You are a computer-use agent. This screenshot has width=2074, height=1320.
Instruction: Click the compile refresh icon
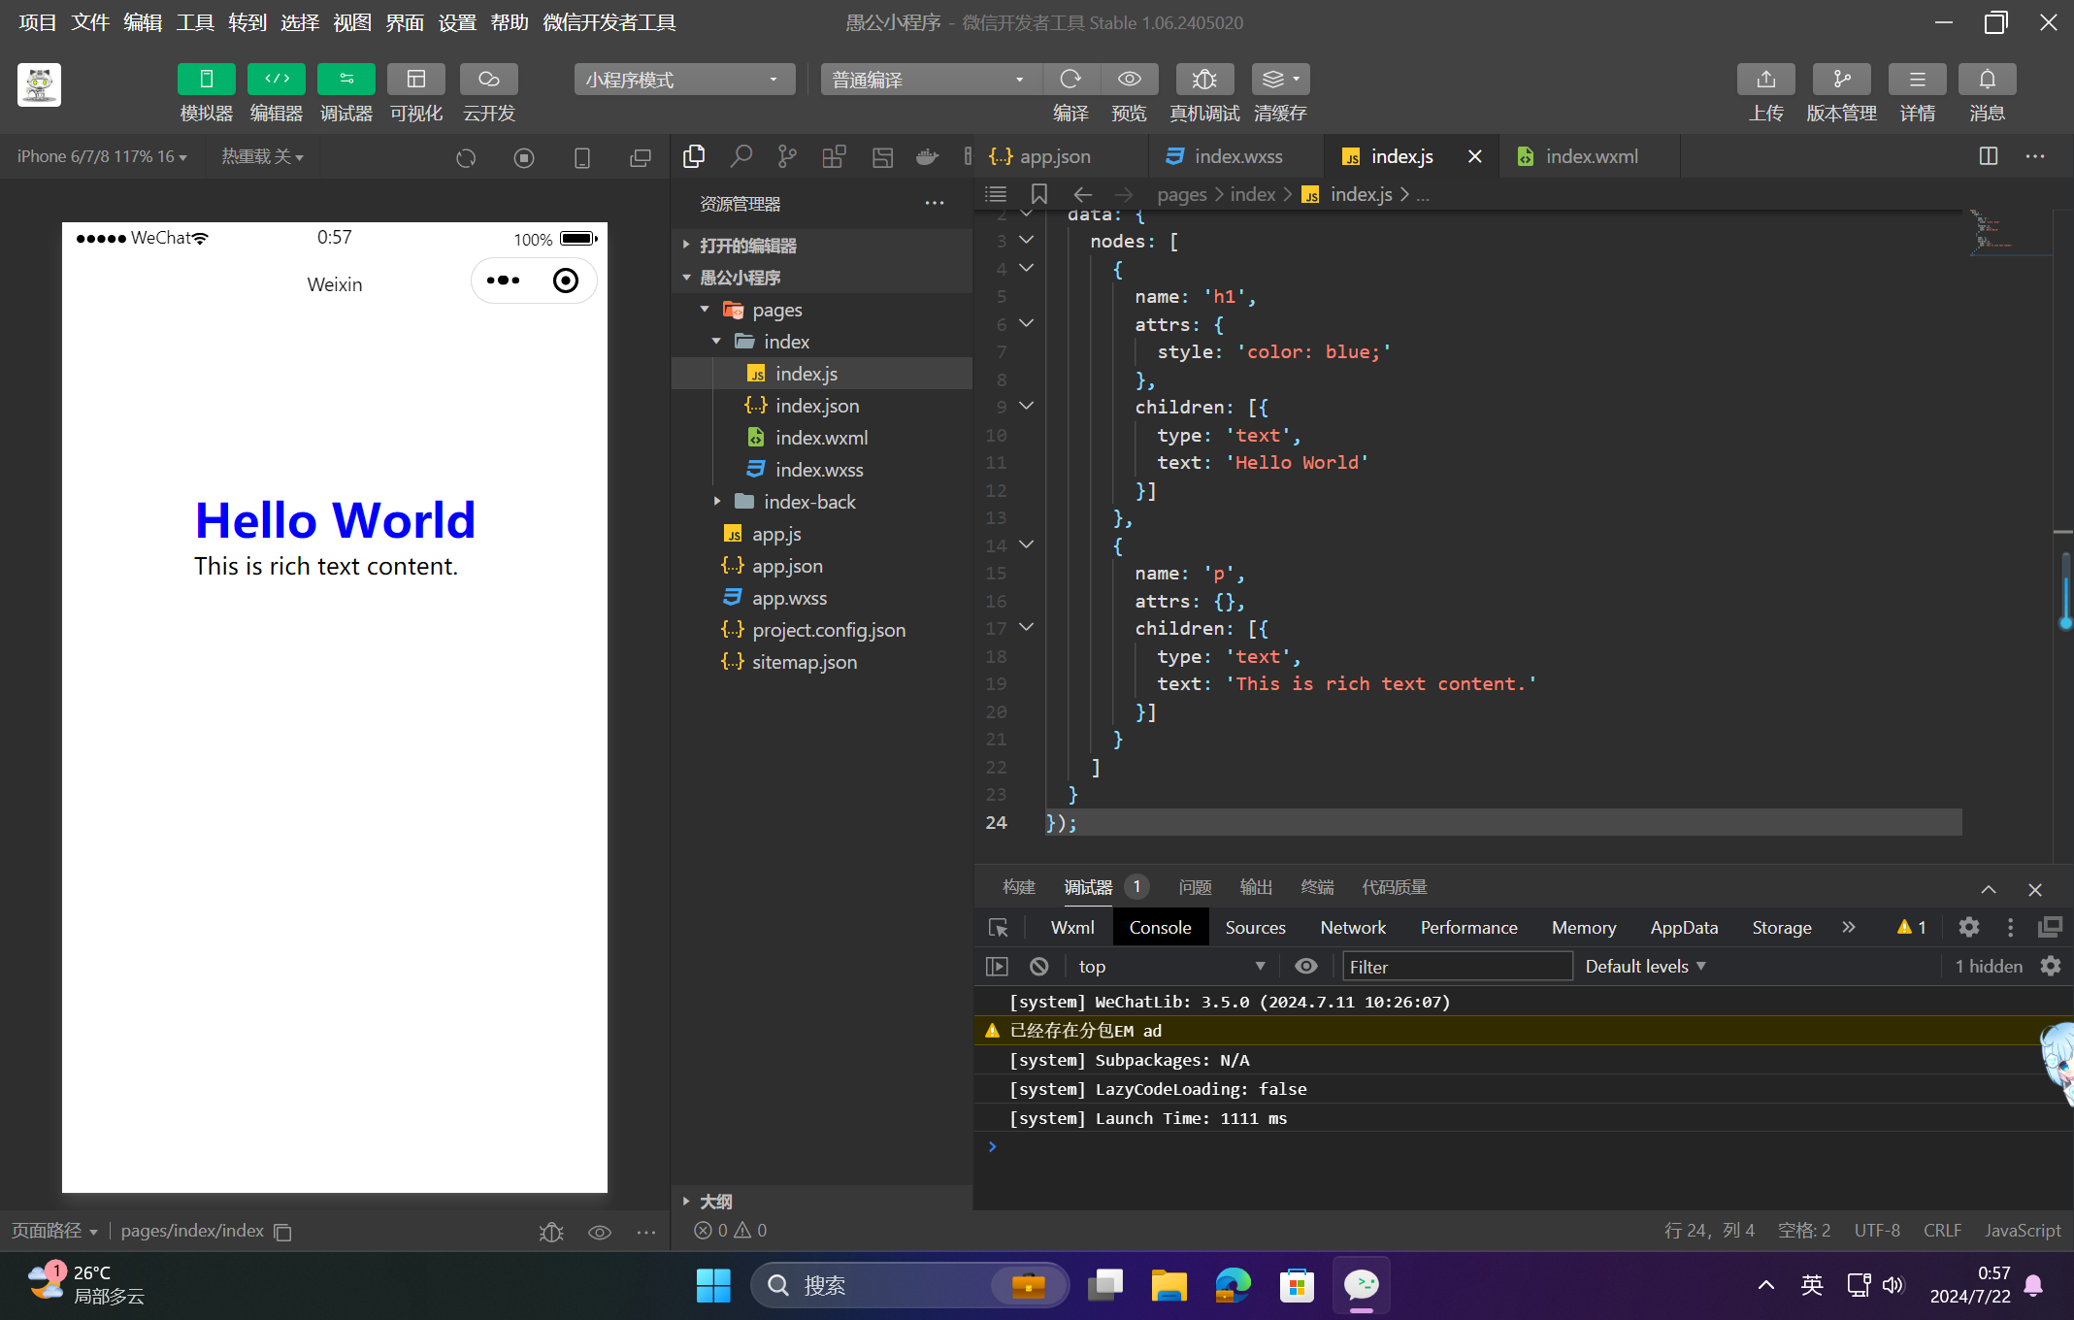(1070, 80)
